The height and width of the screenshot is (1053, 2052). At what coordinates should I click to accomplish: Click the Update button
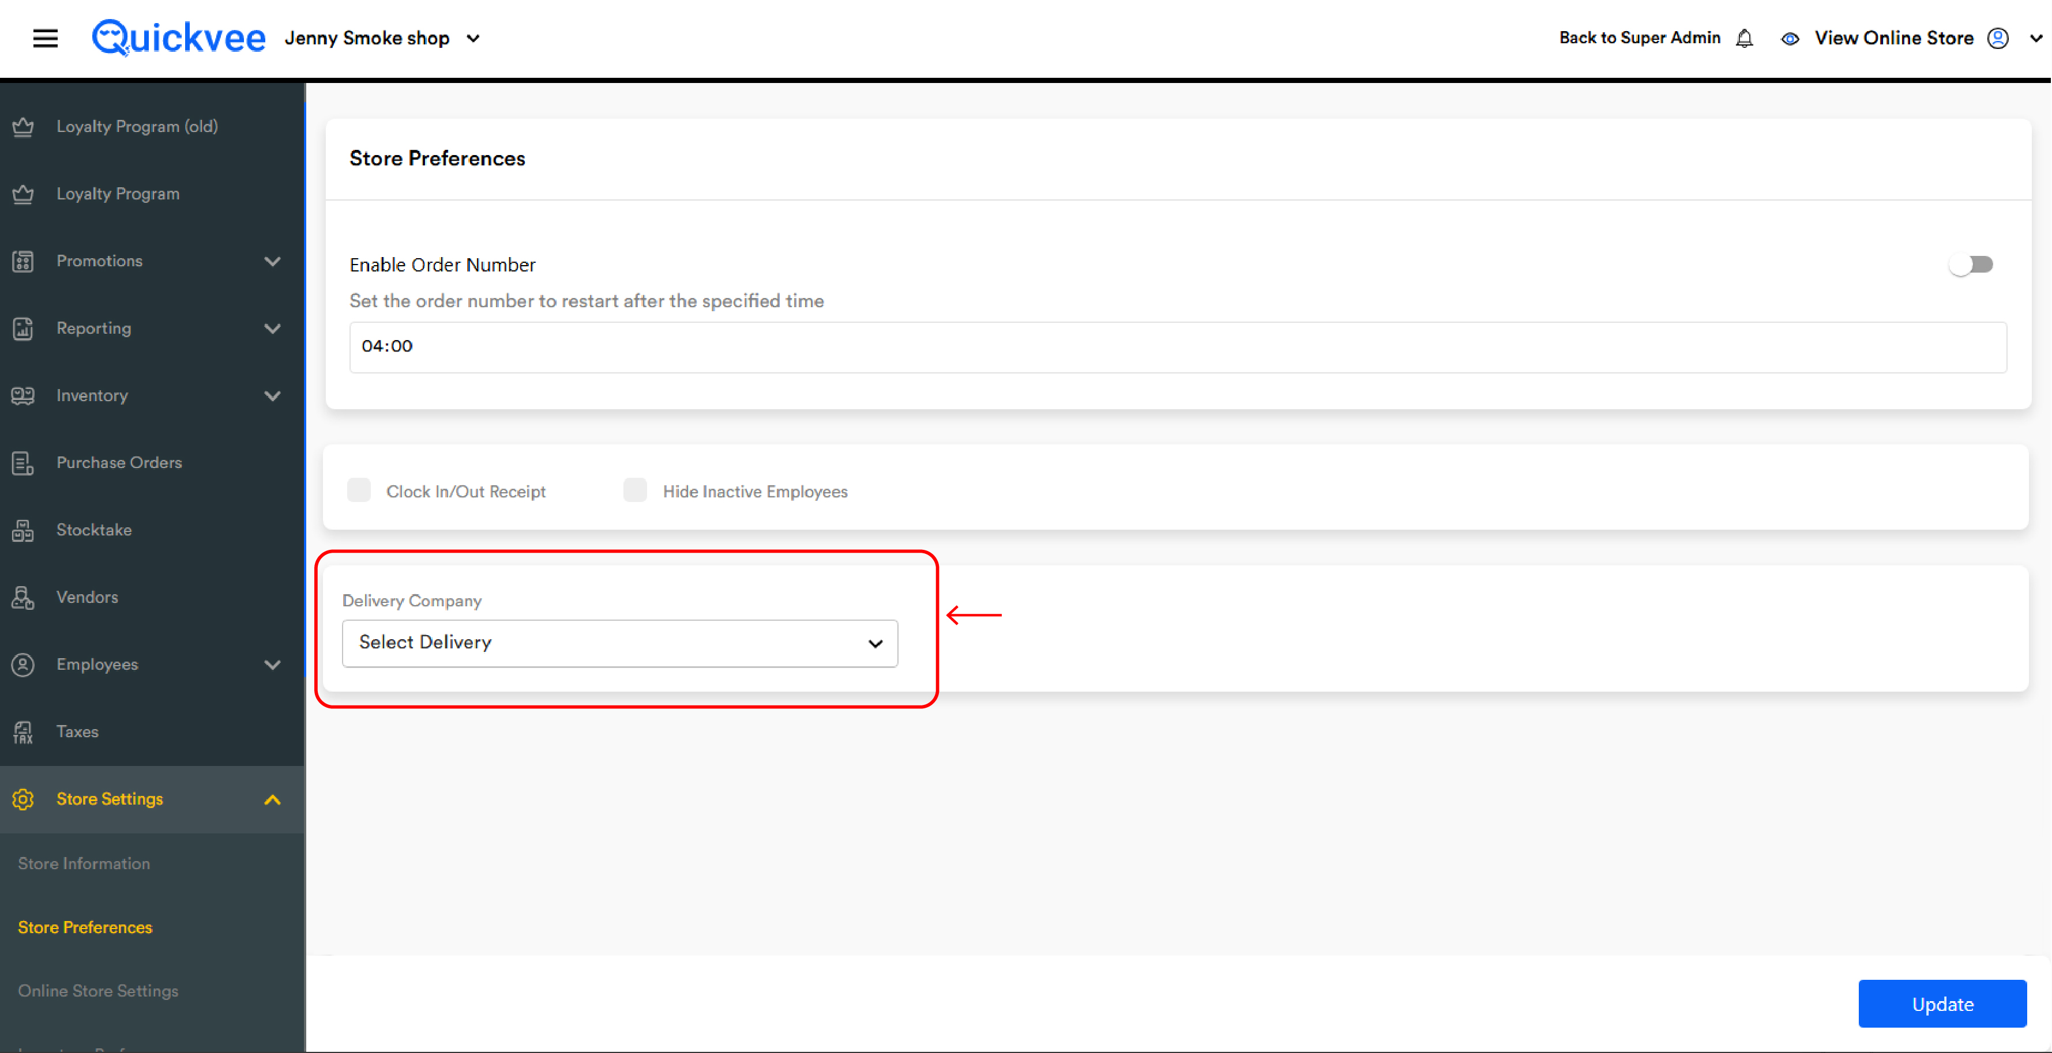tap(1942, 1003)
